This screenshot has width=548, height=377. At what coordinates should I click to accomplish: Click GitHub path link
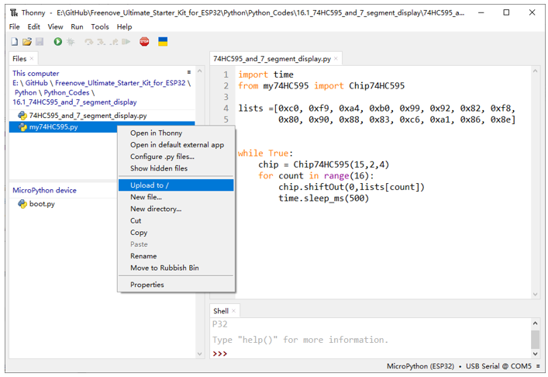coord(36,83)
